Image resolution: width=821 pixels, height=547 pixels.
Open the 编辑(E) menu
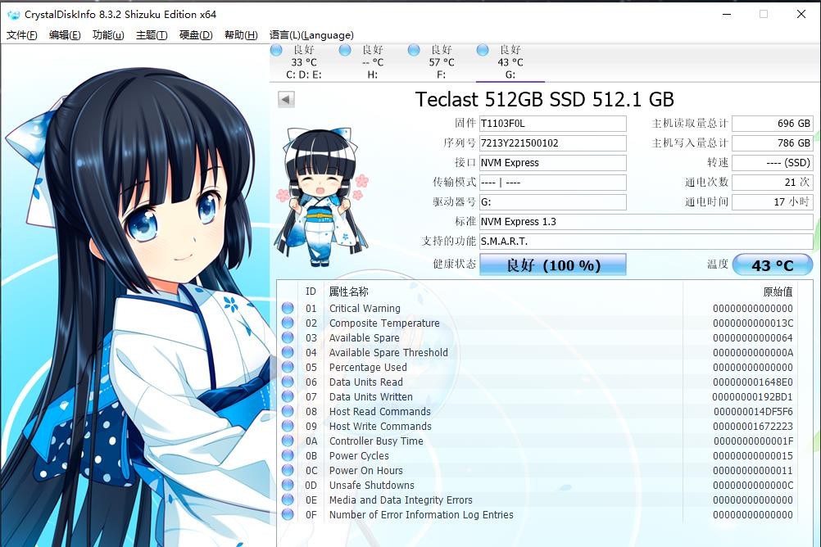click(x=65, y=35)
